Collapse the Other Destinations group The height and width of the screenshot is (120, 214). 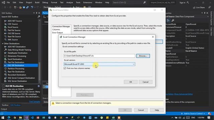(3, 44)
